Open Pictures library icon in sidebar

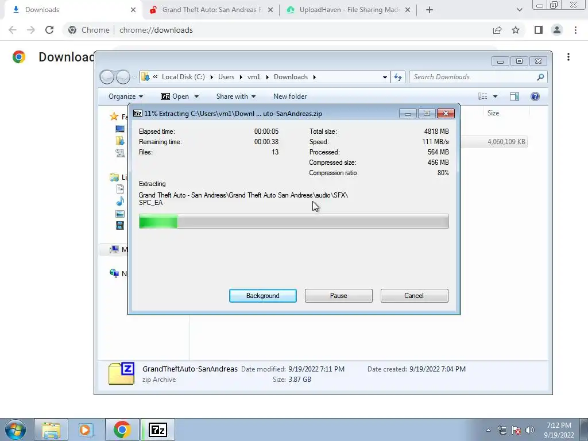point(120,214)
